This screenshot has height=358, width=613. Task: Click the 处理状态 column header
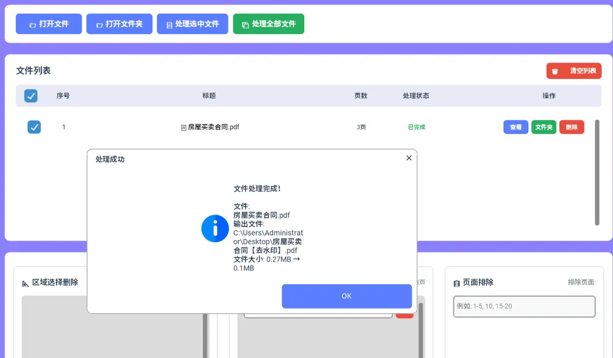[416, 96]
